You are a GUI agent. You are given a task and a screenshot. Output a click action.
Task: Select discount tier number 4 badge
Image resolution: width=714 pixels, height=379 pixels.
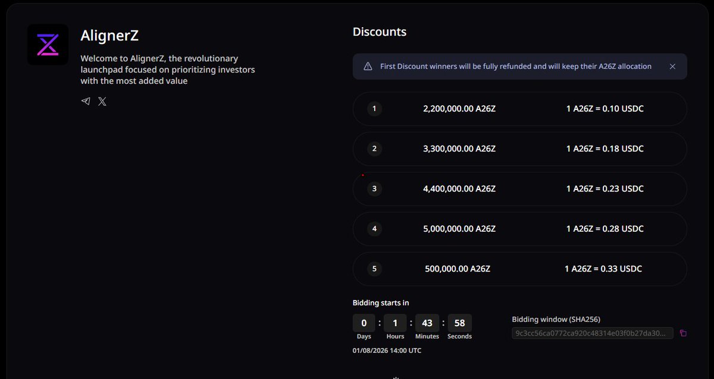374,229
